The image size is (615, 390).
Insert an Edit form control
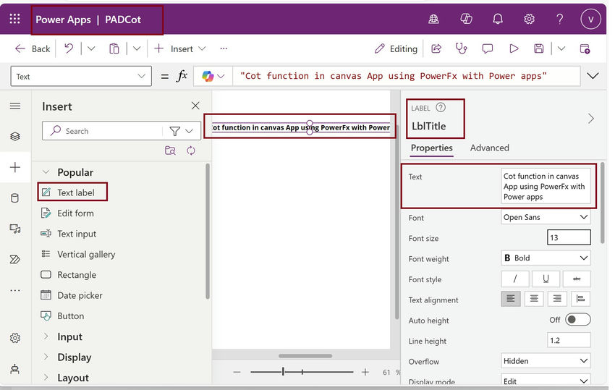coord(67,213)
